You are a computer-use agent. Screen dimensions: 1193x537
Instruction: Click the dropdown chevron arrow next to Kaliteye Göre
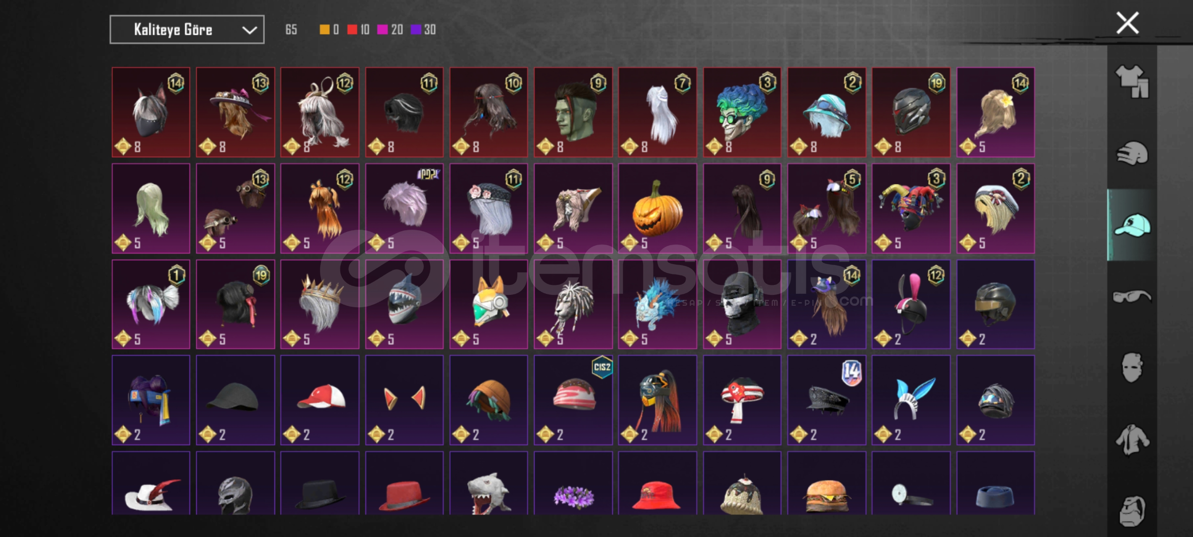pos(249,30)
